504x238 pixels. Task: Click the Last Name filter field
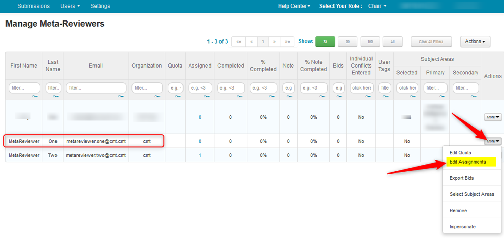(x=53, y=88)
